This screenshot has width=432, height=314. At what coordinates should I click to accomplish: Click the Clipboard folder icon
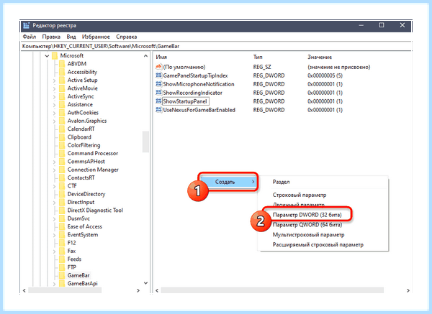[x=62, y=137]
